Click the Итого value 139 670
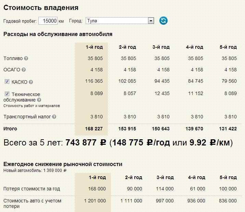The height and width of the screenshot is (212, 245). [x=194, y=129]
